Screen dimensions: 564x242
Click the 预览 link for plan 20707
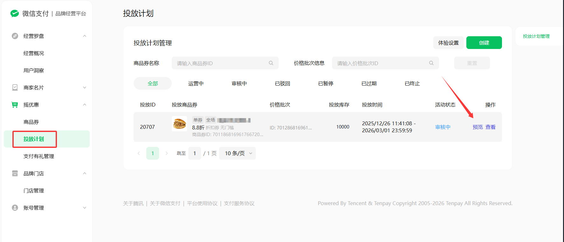point(477,127)
